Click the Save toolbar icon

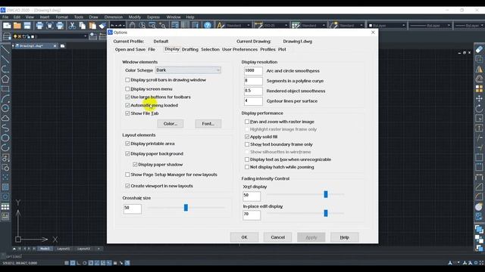27,26
